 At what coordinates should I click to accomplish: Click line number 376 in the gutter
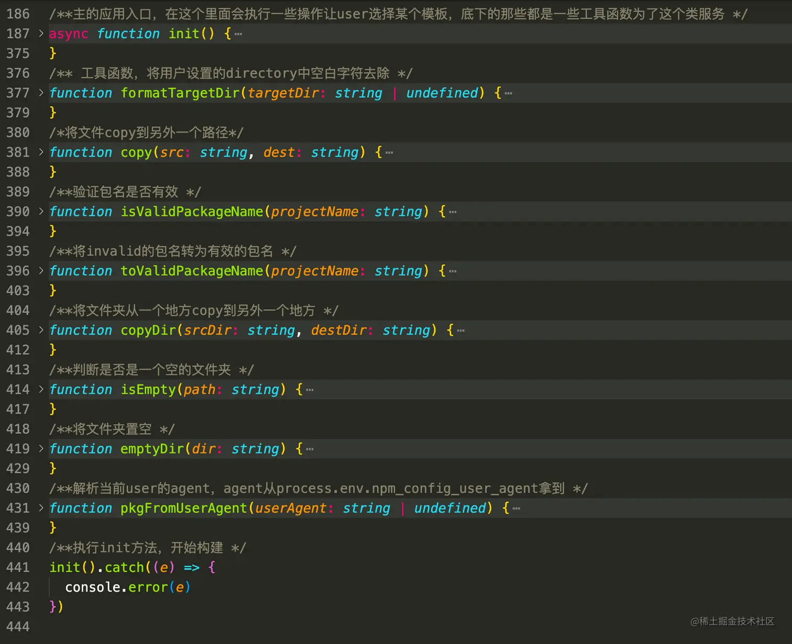(x=18, y=73)
